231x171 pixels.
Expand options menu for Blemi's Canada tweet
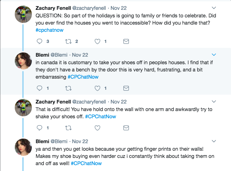point(214,54)
